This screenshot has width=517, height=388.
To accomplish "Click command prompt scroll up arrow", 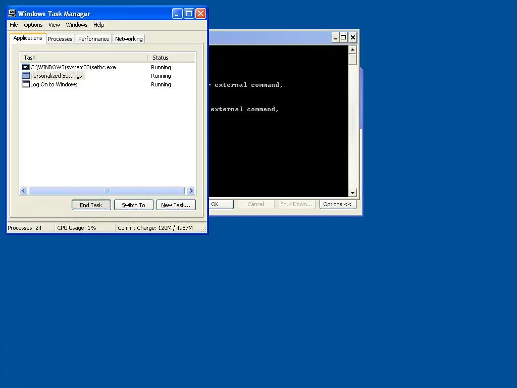I will point(352,50).
